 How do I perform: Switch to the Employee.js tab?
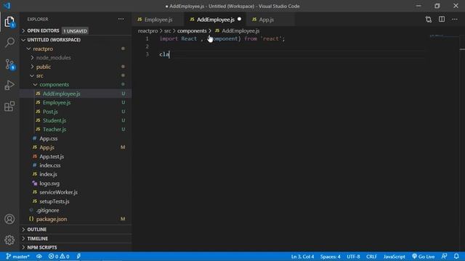point(158,20)
